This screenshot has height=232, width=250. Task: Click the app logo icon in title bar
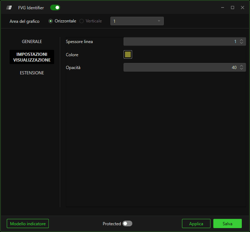pyautogui.click(x=9, y=7)
